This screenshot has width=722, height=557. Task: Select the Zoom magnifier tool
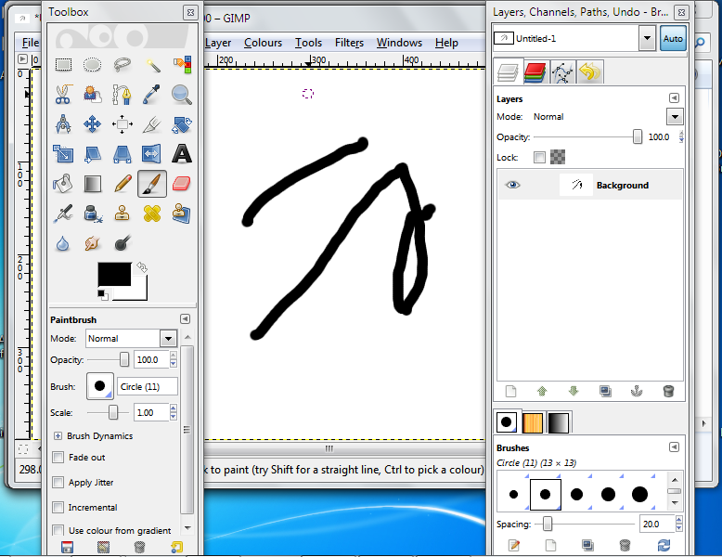click(x=182, y=95)
